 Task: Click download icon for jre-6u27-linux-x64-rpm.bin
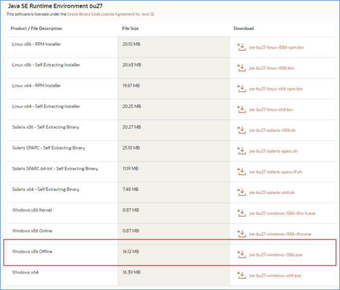coord(241,89)
